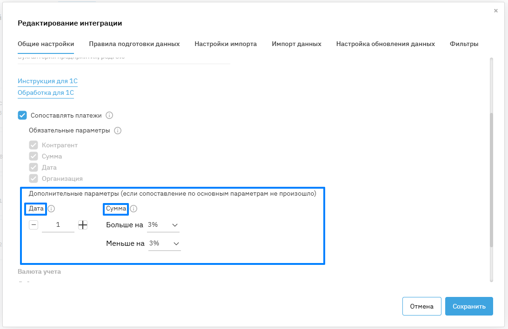
Task: Click the Сумма required parameter checkbox
Action: (x=33, y=156)
